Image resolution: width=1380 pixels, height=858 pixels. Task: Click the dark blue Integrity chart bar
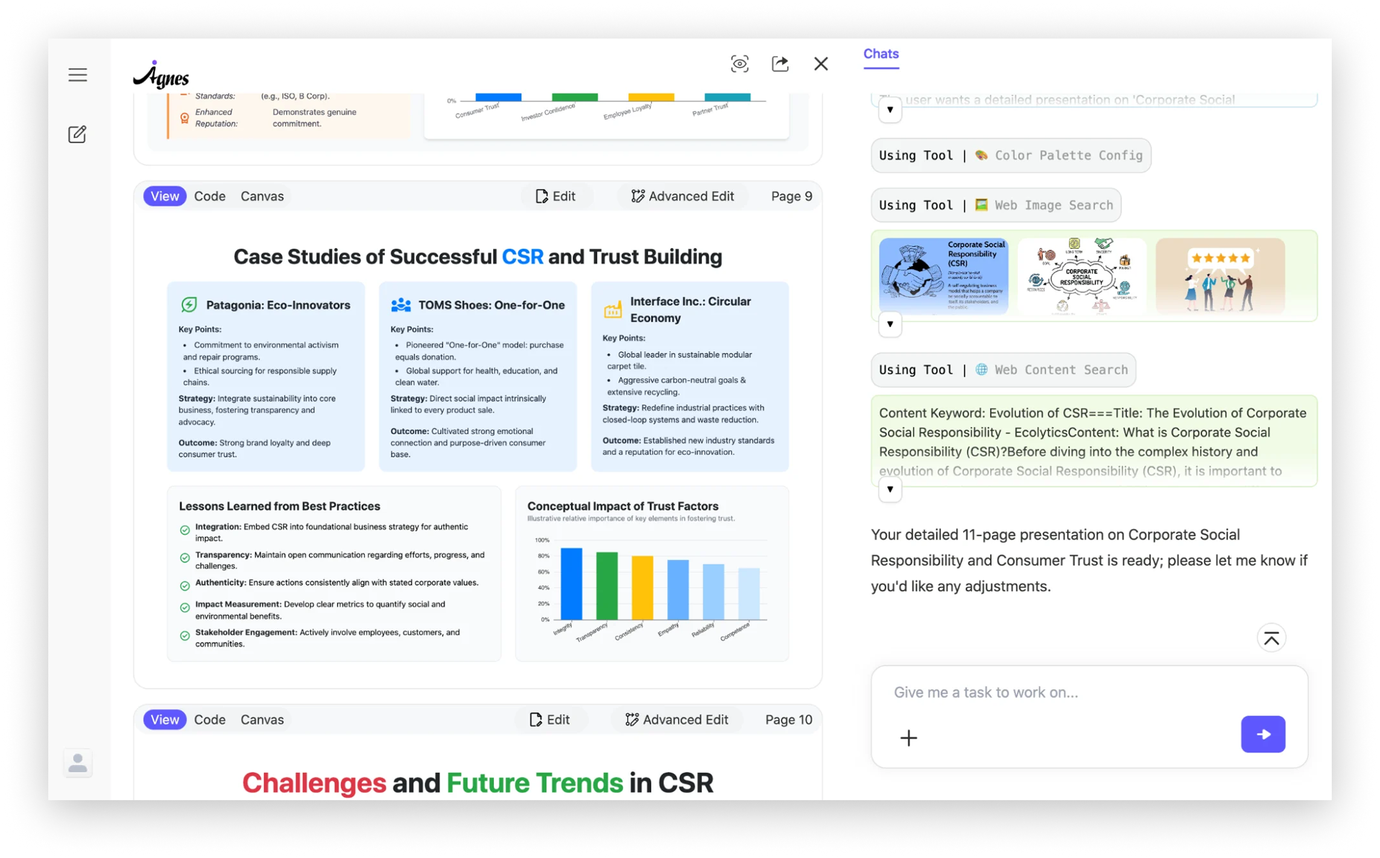tap(571, 583)
